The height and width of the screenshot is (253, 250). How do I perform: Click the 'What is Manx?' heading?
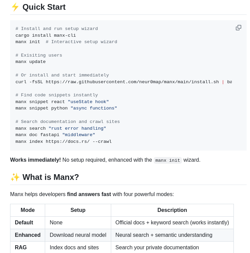(x=51, y=177)
